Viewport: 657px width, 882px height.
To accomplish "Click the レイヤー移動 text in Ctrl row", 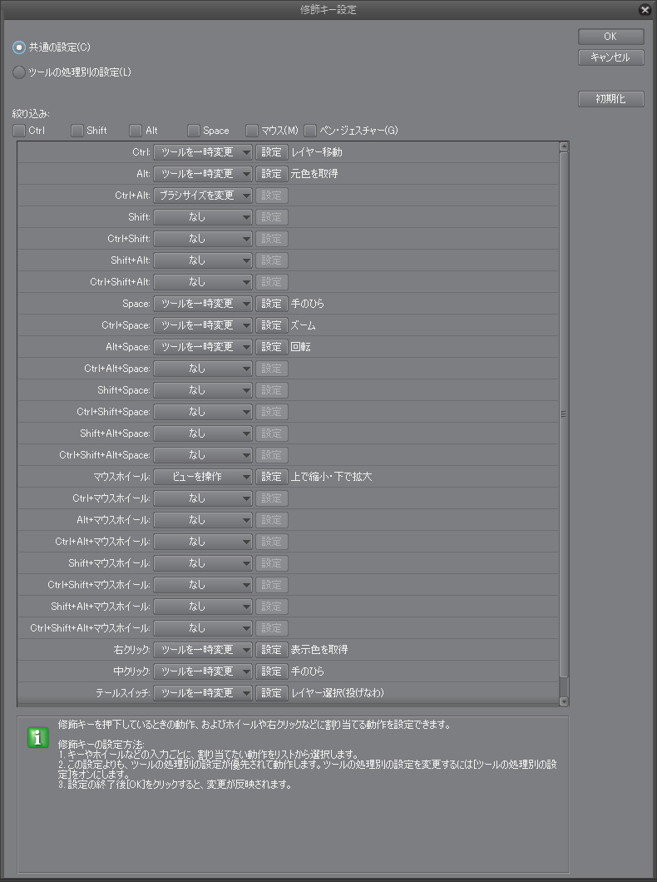I will (x=316, y=152).
